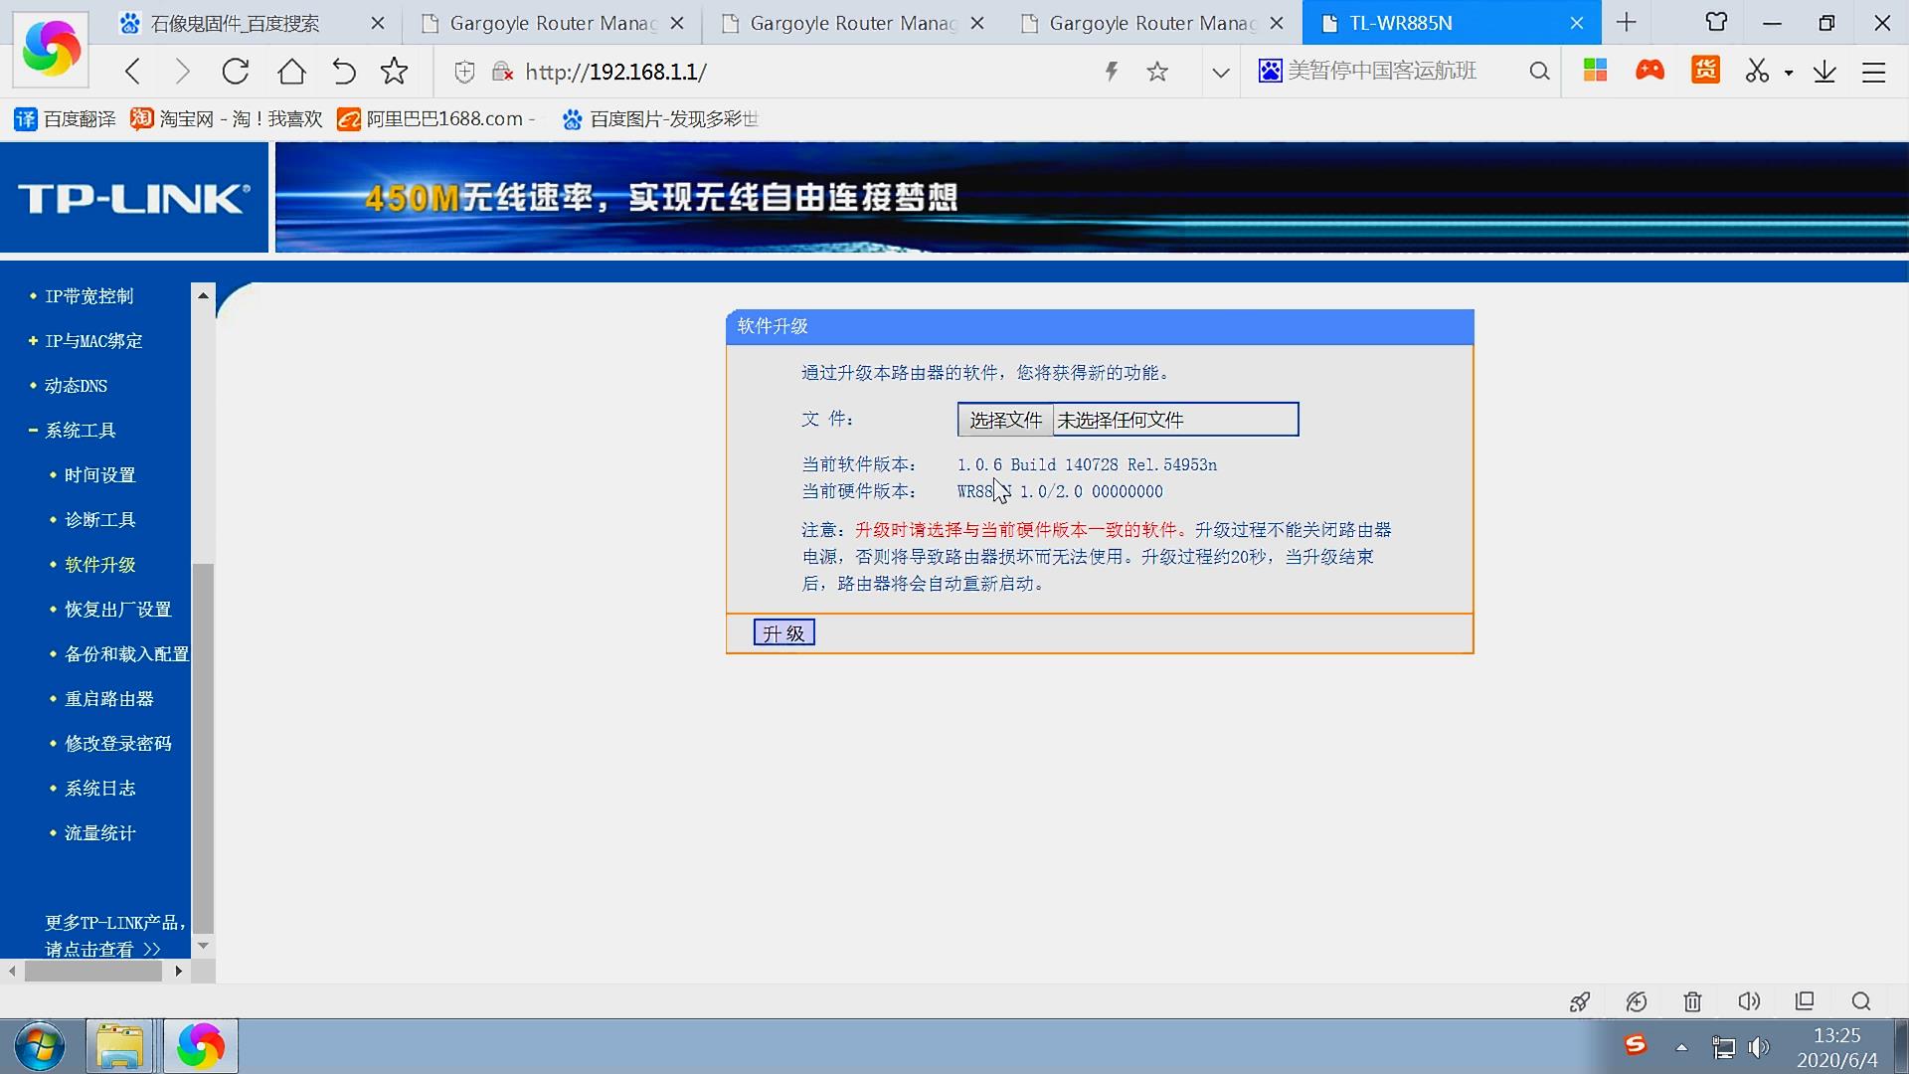Open the game center icon in toolbar
This screenshot has width=1909, height=1074.
point(1649,72)
